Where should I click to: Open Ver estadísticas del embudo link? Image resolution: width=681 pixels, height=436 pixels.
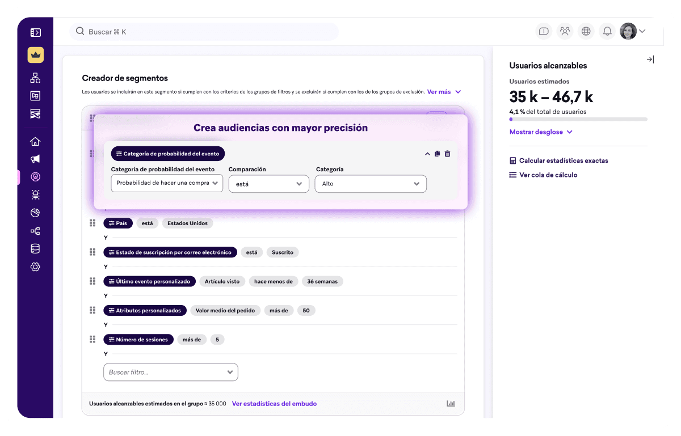pyautogui.click(x=274, y=404)
